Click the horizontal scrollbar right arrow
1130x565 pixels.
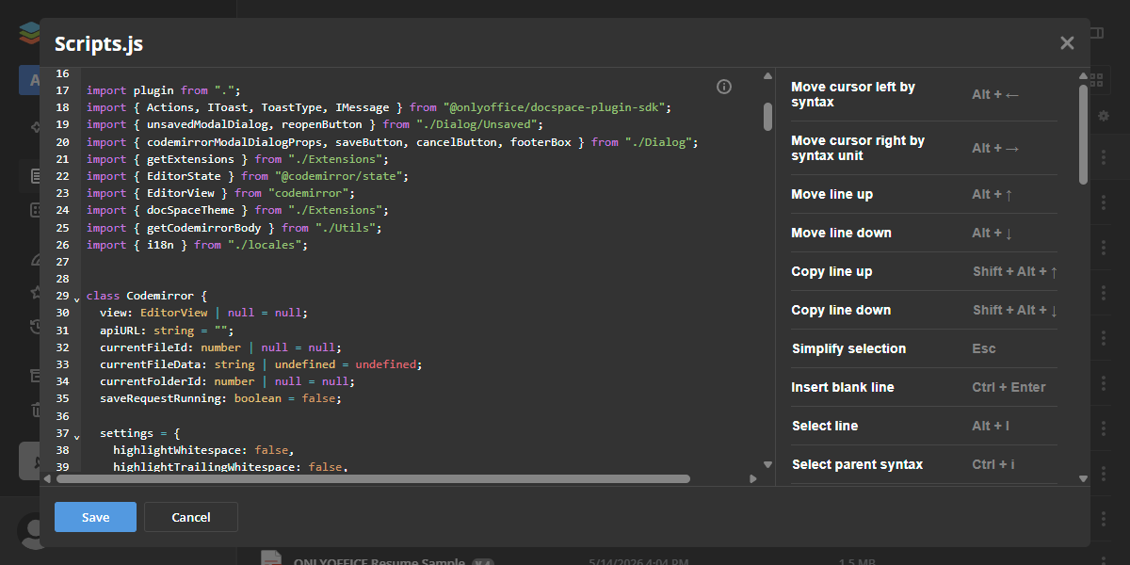[753, 478]
